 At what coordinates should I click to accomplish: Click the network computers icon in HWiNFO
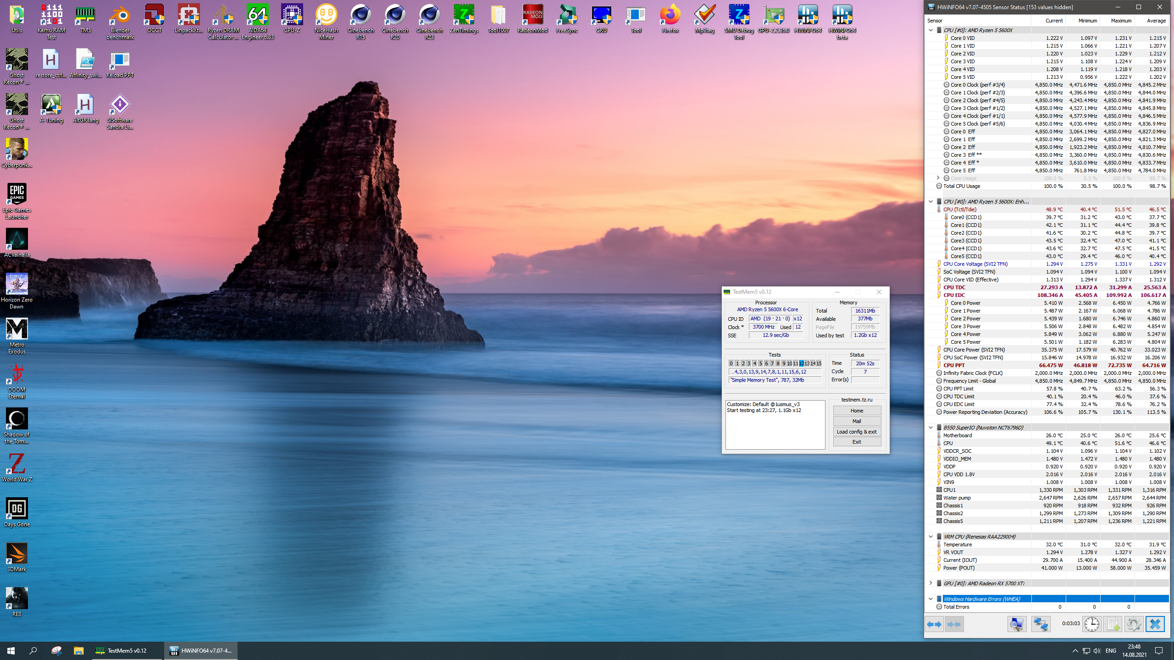[x=1041, y=624]
